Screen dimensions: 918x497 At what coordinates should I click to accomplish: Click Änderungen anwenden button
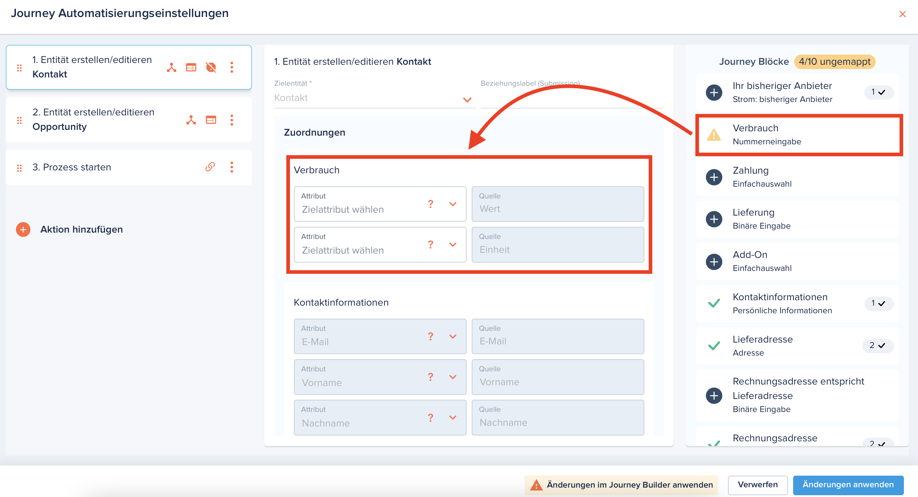click(x=848, y=485)
